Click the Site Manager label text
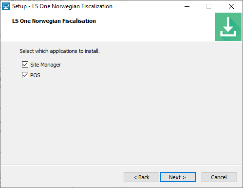The image size is (243, 188). [46, 65]
